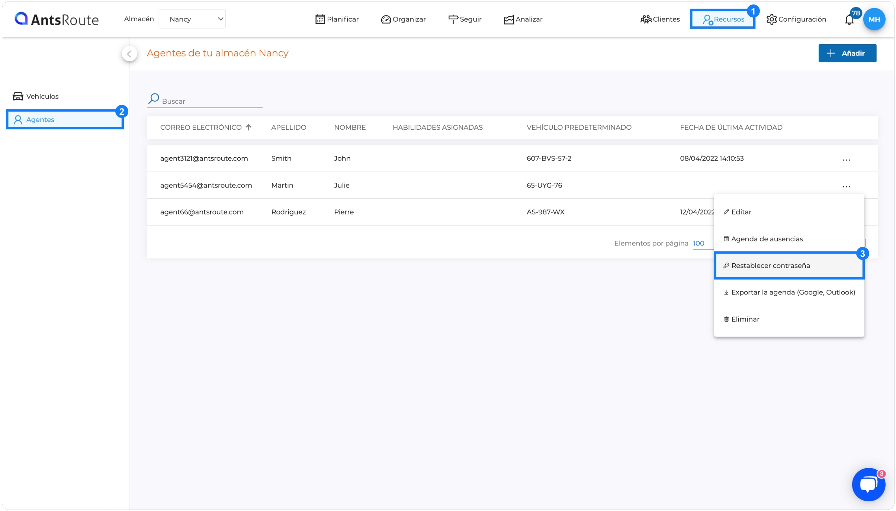Click the Vehículos car icon
Screen dimensions: 896x511
[18, 96]
